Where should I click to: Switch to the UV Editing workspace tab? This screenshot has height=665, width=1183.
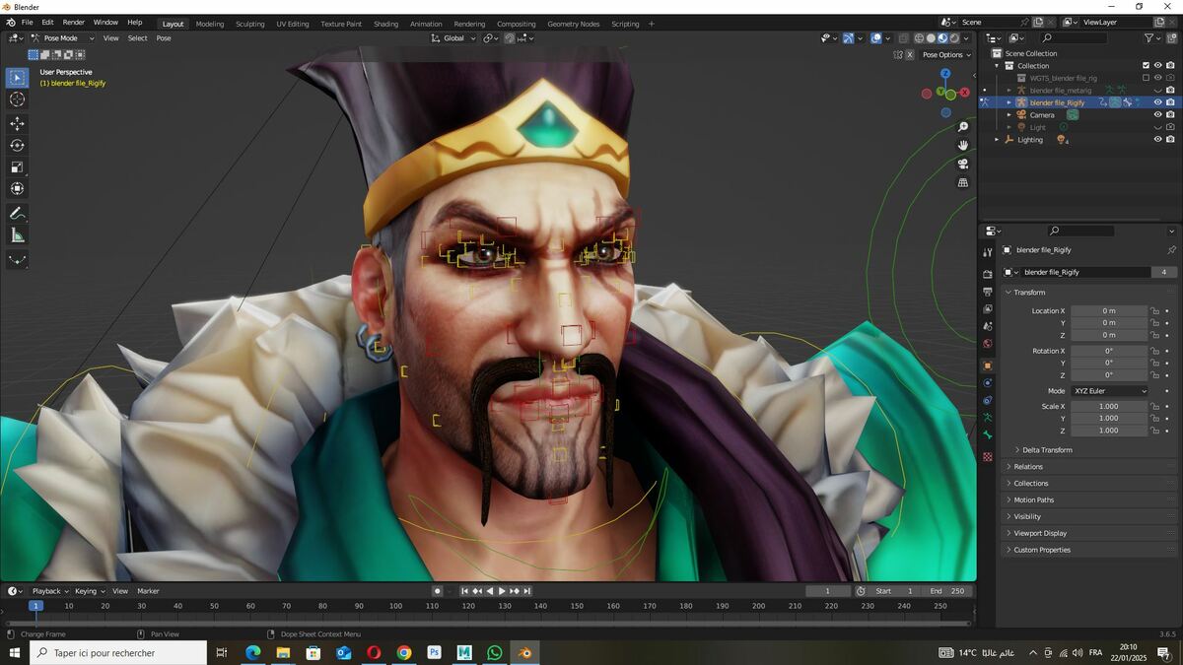coord(293,24)
